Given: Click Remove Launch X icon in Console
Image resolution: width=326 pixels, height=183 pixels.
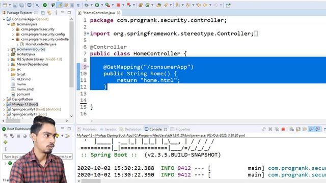Looking at the screenshot, I should click(270, 129).
